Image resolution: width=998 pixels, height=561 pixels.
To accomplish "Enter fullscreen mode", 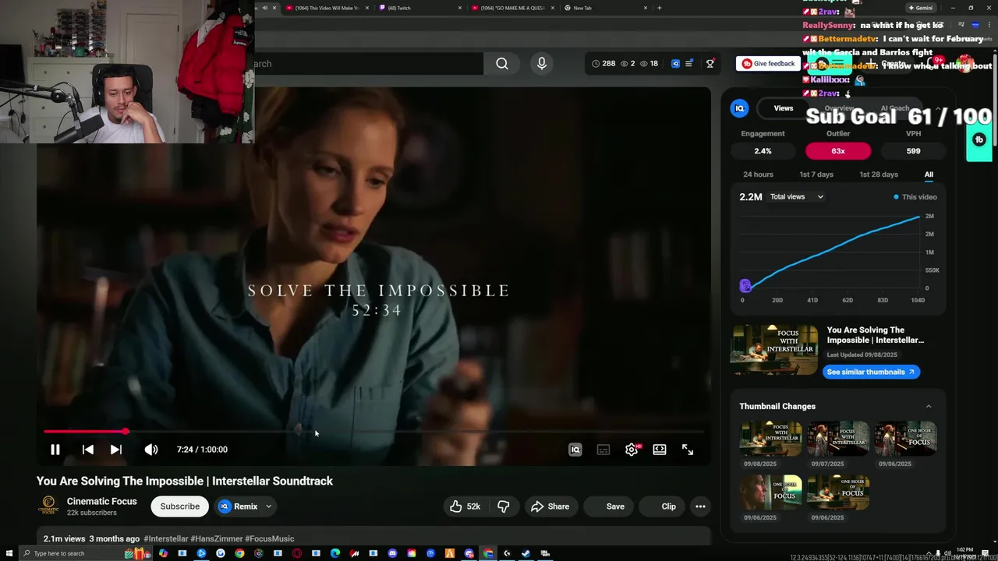I will [x=688, y=450].
